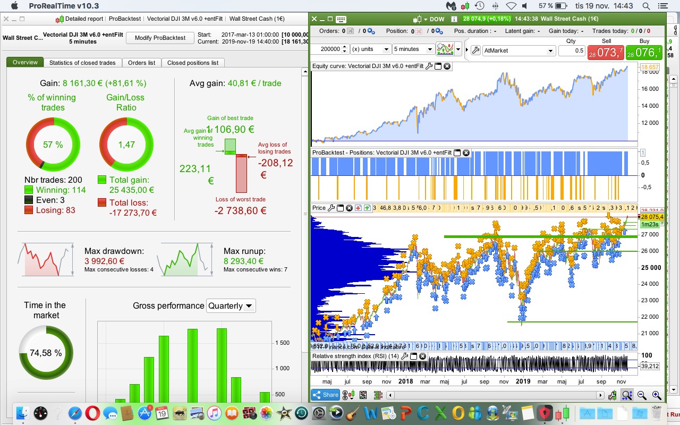The height and width of the screenshot is (425, 680).
Task: Open the Orders list tab
Action: (x=142, y=63)
